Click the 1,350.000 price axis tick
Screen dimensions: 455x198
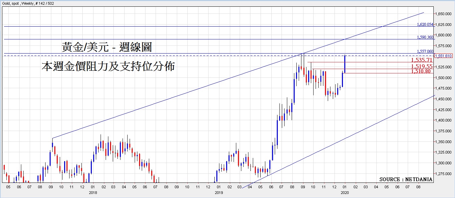click(443, 142)
